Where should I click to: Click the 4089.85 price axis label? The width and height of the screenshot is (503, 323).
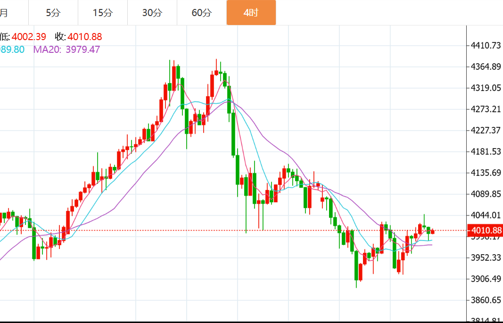pos(486,194)
